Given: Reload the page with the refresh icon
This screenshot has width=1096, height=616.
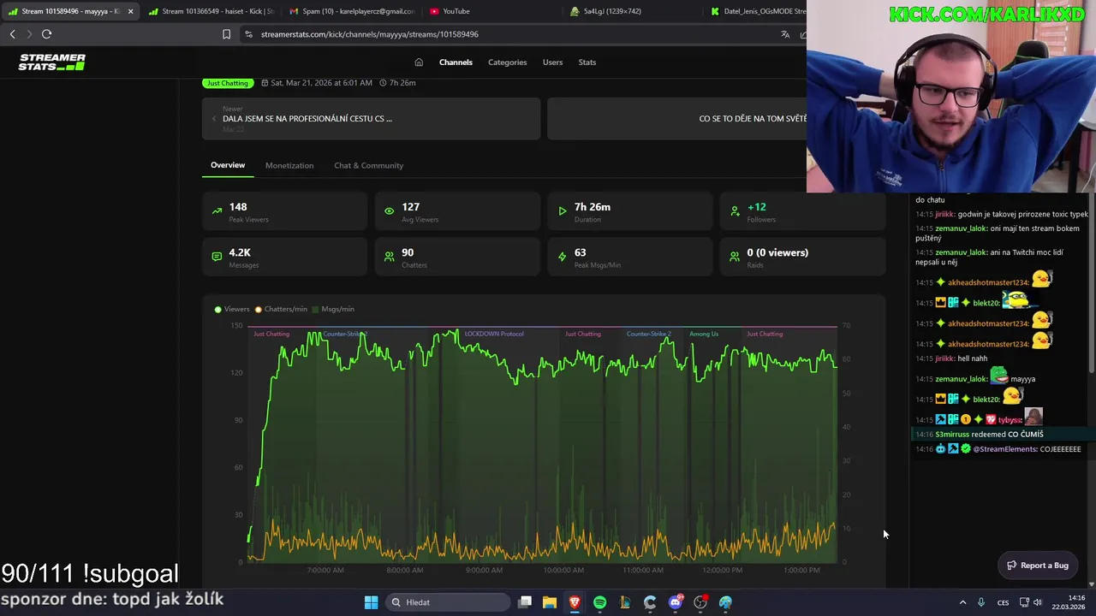Looking at the screenshot, I should 46,34.
